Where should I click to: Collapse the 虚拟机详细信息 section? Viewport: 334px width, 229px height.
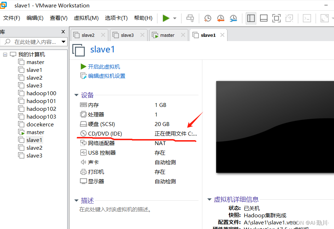point(209,199)
